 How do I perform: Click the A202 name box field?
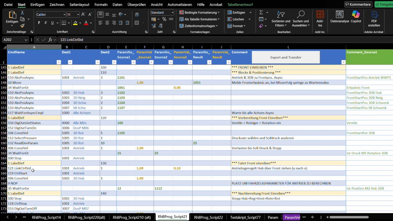pyautogui.click(x=13, y=40)
